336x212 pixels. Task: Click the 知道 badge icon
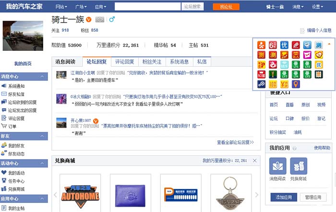pos(261,74)
